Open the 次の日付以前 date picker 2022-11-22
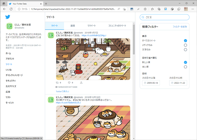Image resolution: width=197 pixels, height=140 pixels. pyautogui.click(x=178, y=83)
